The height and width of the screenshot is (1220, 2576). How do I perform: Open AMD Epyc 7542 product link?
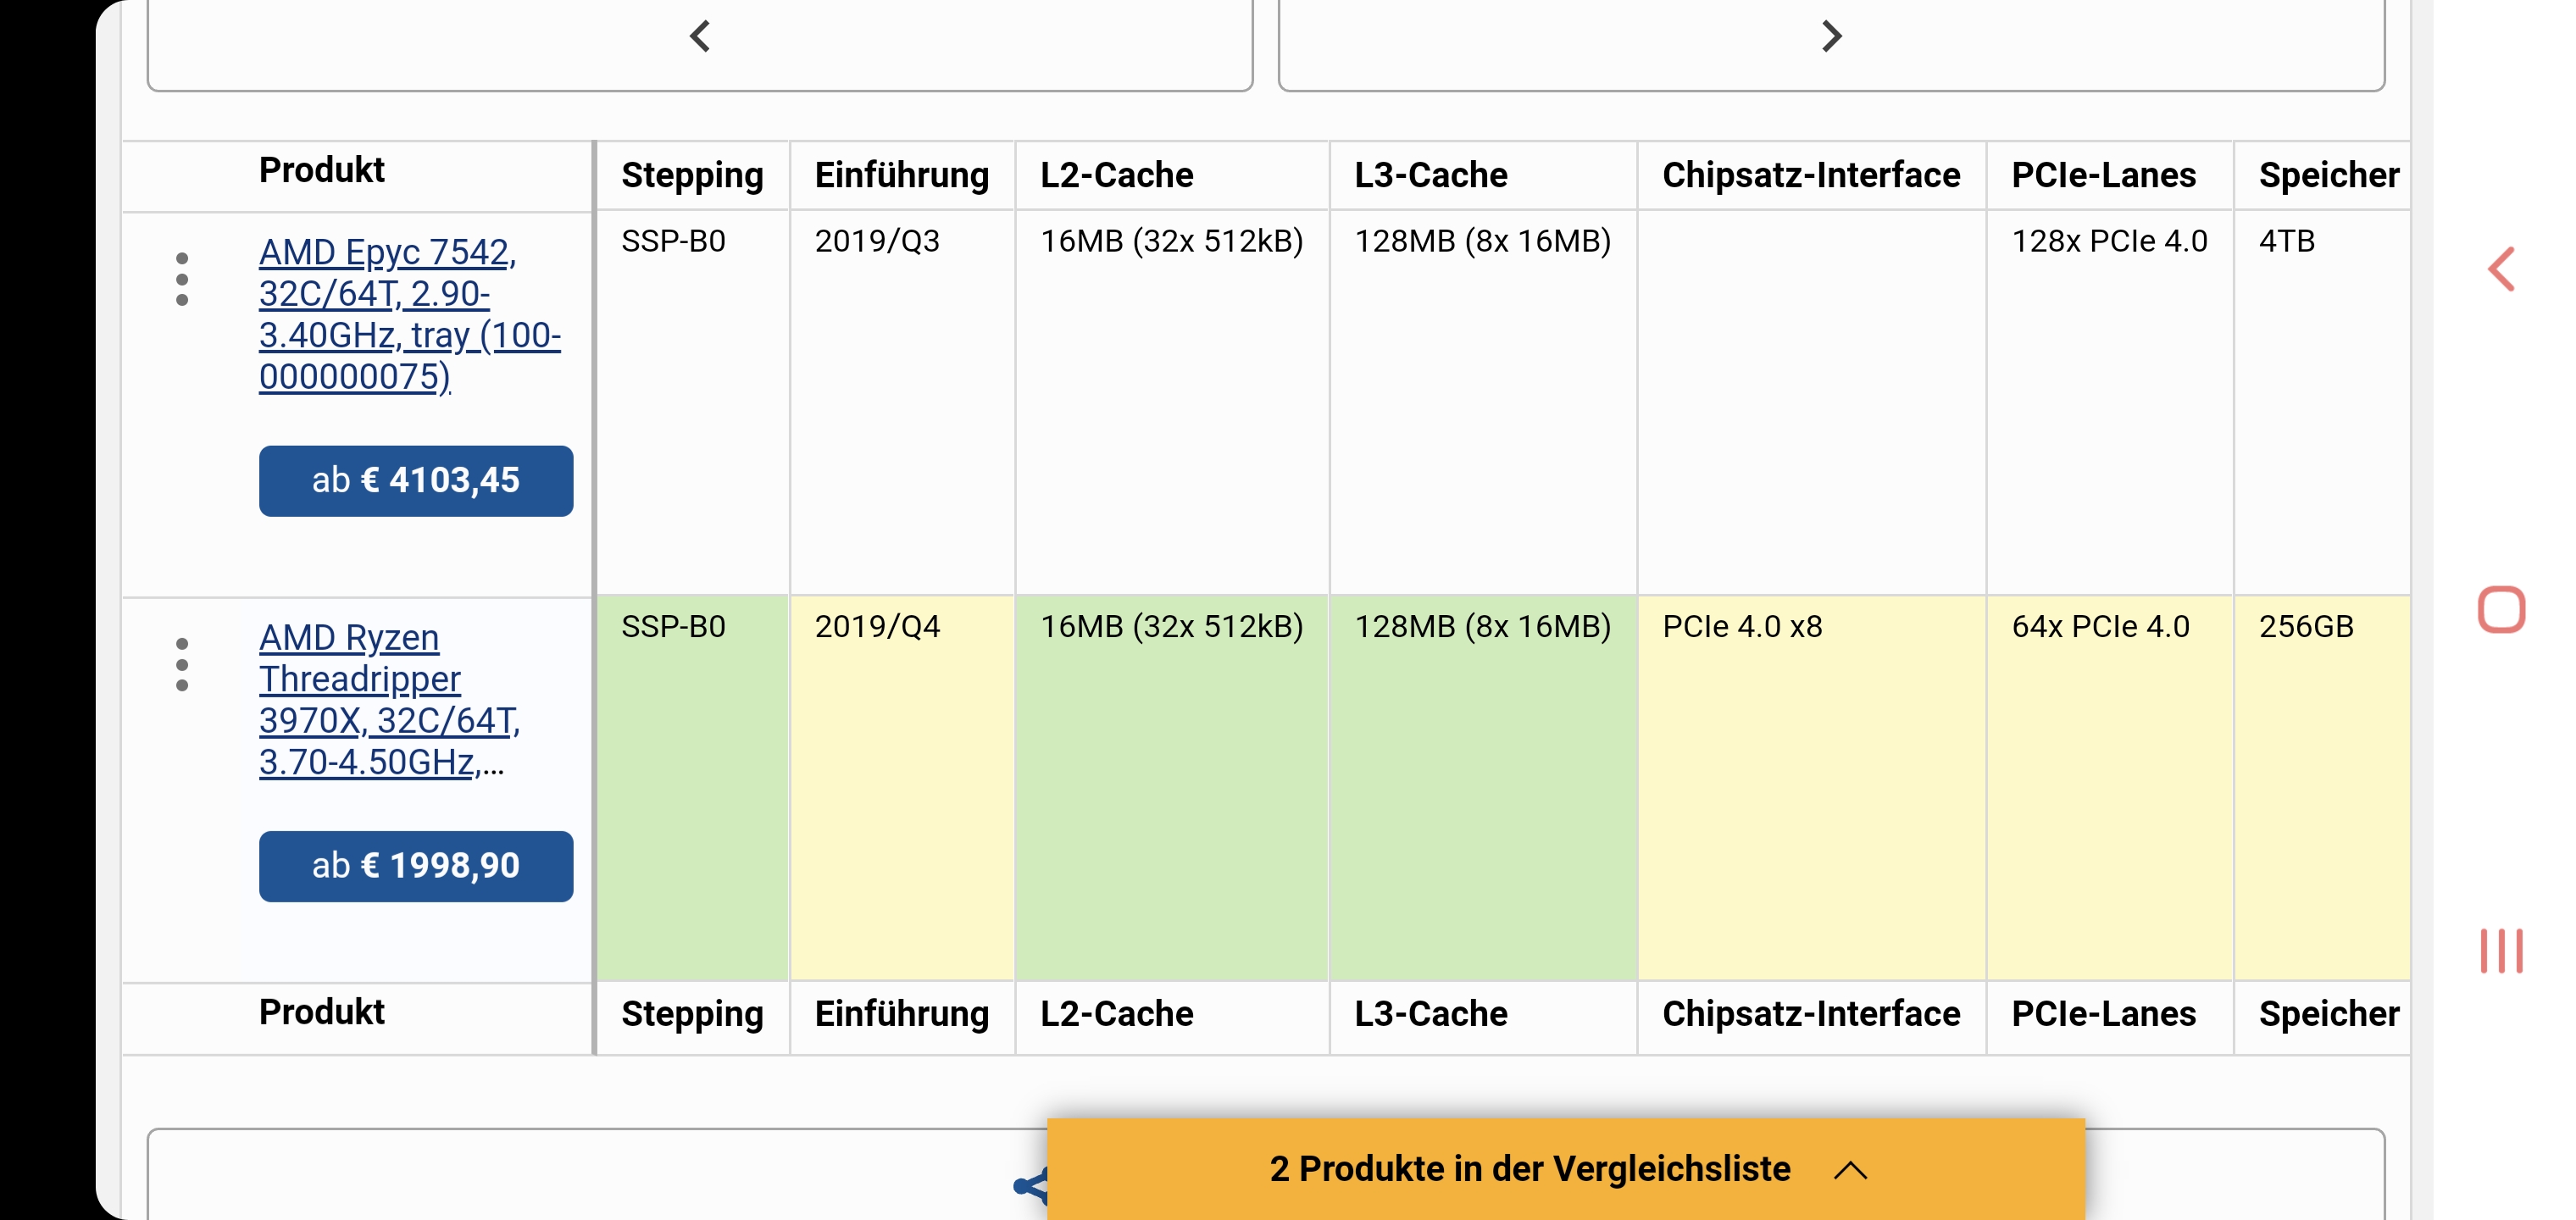pos(409,314)
